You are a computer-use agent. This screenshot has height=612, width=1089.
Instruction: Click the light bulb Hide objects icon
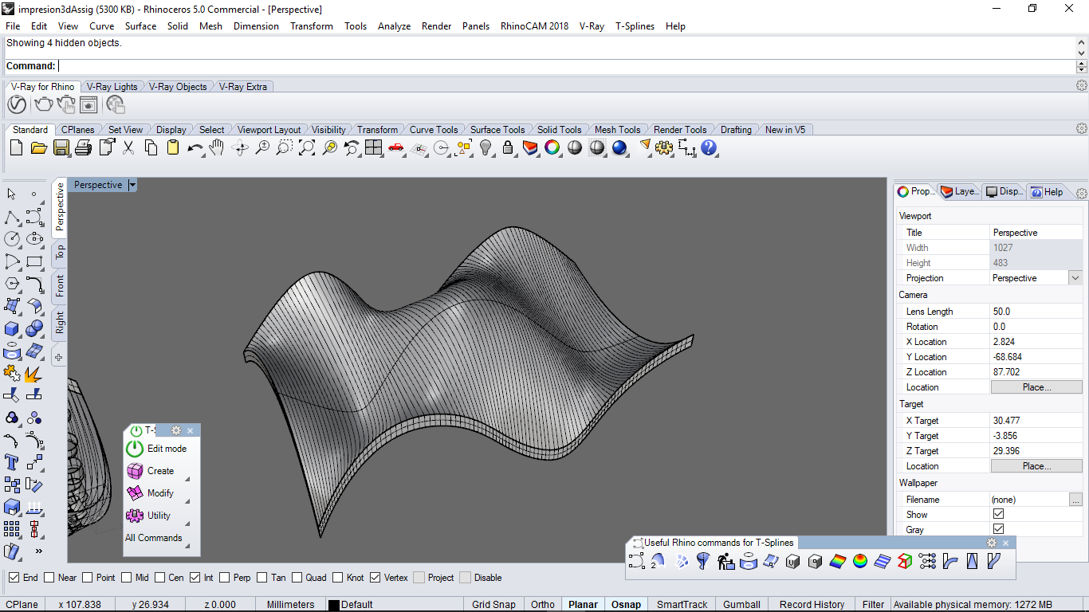click(x=485, y=147)
